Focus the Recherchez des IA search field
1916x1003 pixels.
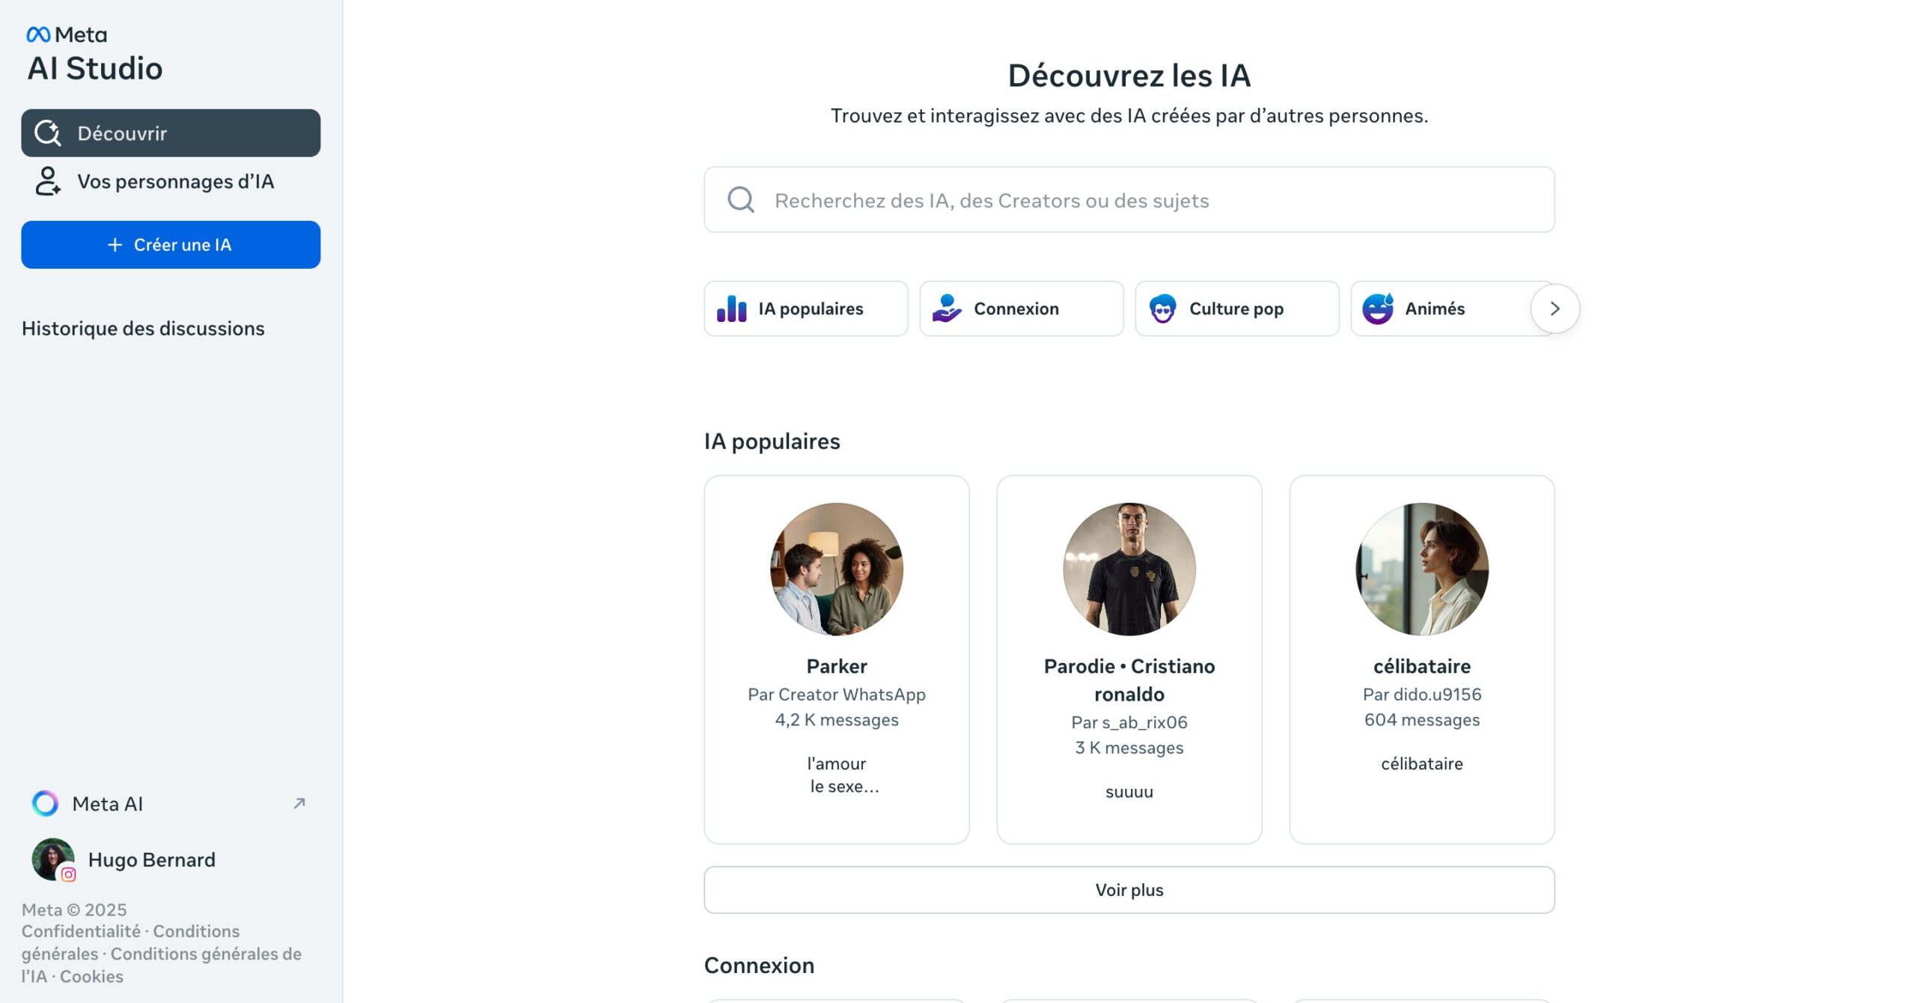click(1129, 200)
